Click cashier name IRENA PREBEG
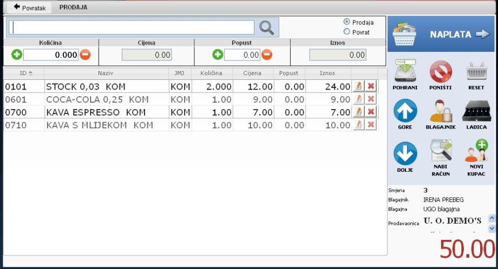Screen dimensions: 498x269 click(x=443, y=200)
